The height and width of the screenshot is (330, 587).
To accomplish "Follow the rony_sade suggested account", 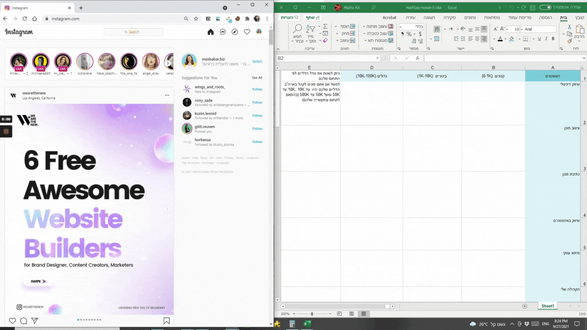I will [x=257, y=102].
